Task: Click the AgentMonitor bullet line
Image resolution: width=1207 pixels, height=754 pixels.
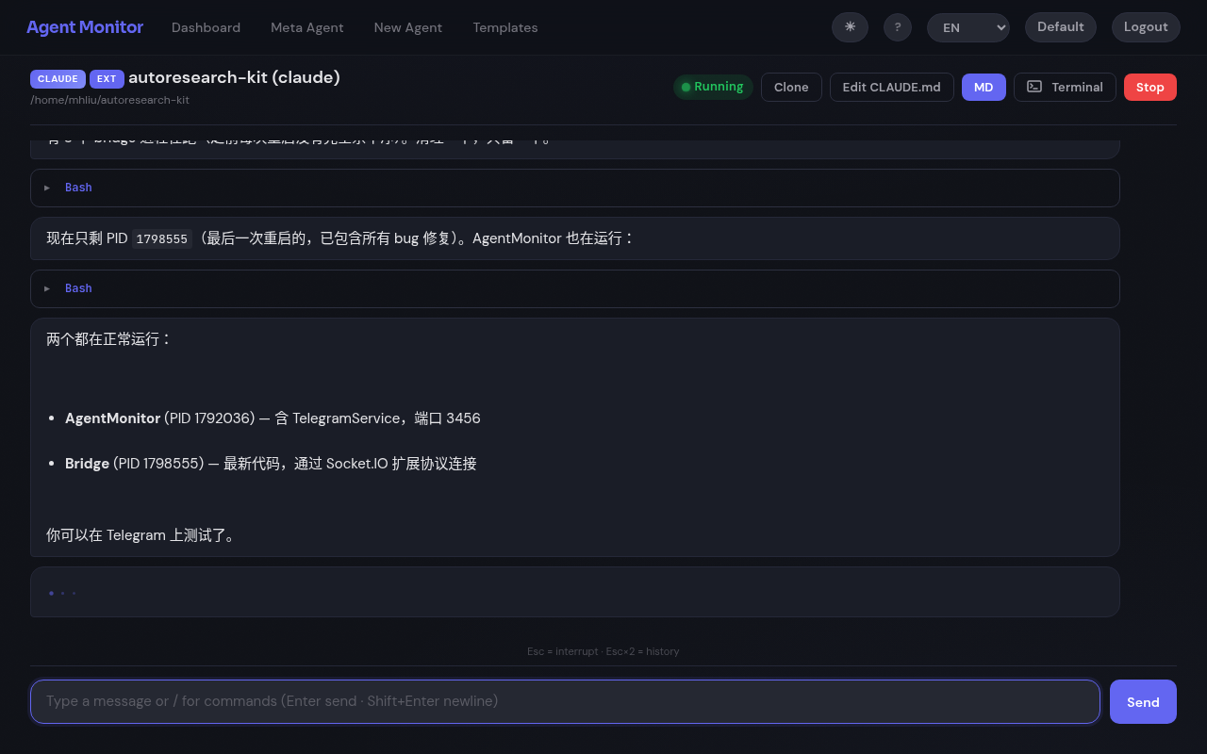Action: [x=273, y=418]
